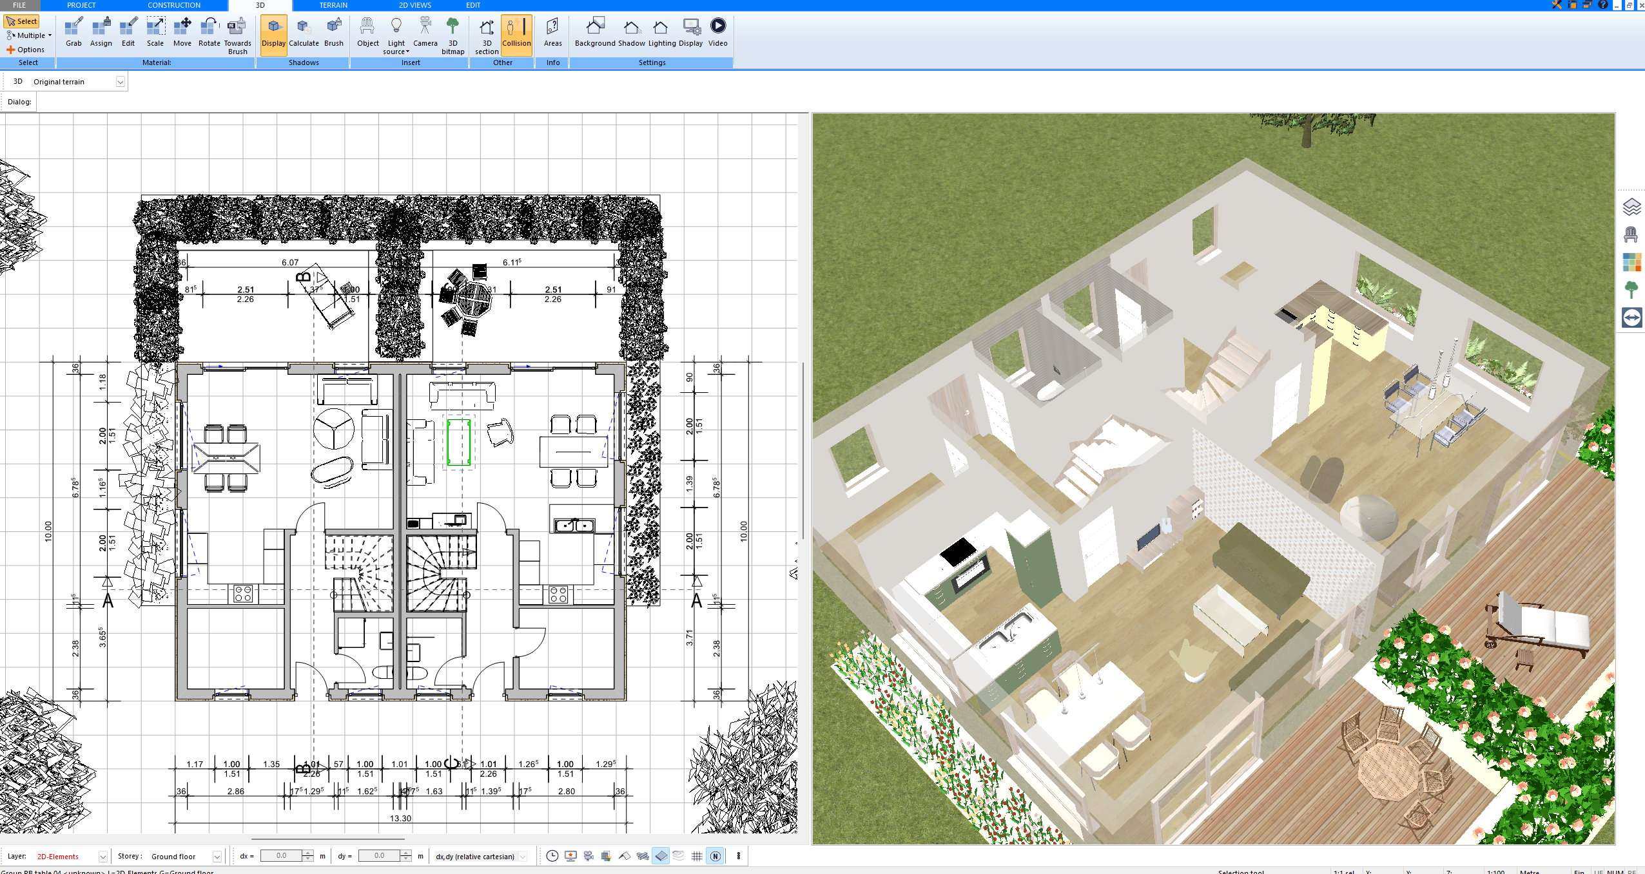Open the furniture chair catalog in sidebar
This screenshot has width=1645, height=874.
pyautogui.click(x=1631, y=235)
